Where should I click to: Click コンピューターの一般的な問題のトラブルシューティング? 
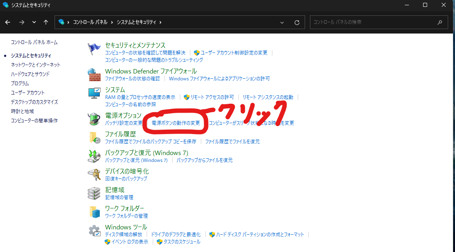[x=154, y=60]
